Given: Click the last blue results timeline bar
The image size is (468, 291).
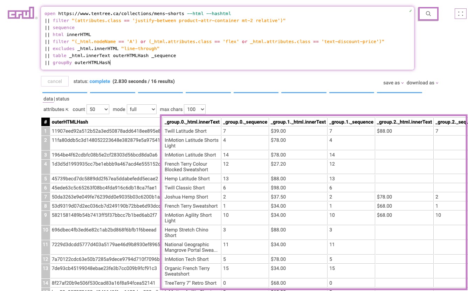Looking at the screenshot, I should click(399, 92).
